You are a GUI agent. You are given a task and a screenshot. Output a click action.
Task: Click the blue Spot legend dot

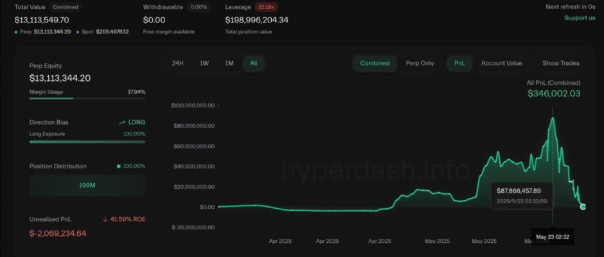tap(78, 31)
